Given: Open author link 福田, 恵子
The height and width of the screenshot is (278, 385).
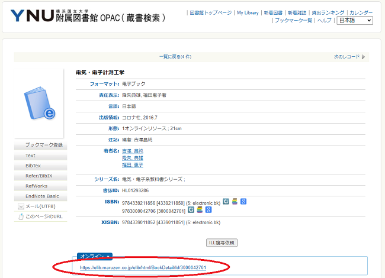Looking at the screenshot, I should click(133, 165).
